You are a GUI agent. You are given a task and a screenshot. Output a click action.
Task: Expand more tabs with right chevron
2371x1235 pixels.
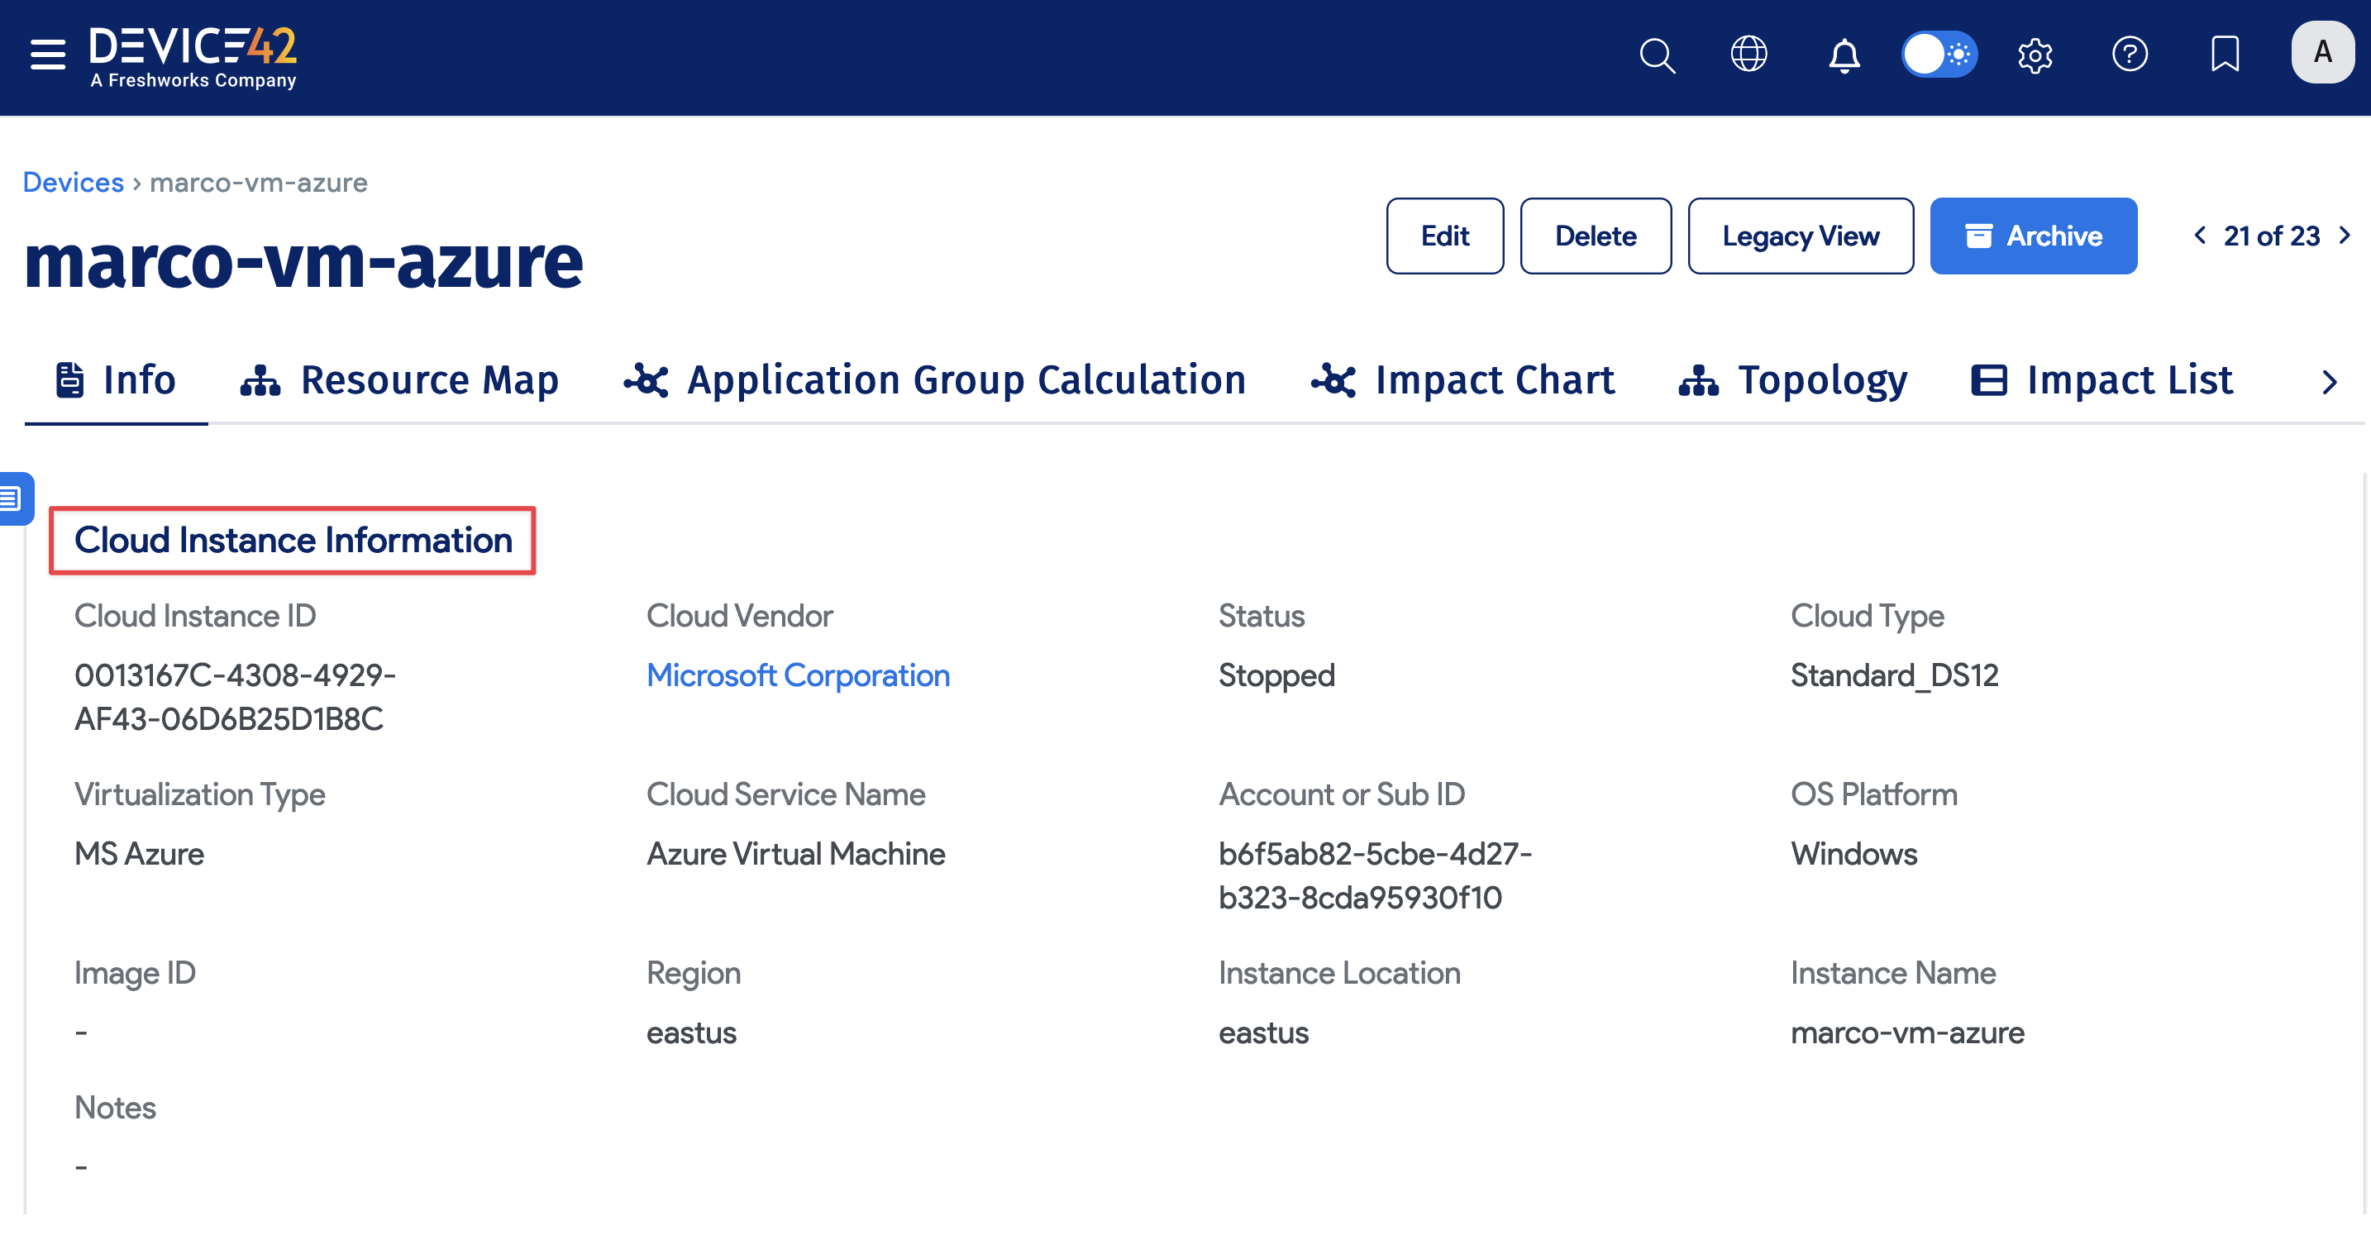(2330, 382)
